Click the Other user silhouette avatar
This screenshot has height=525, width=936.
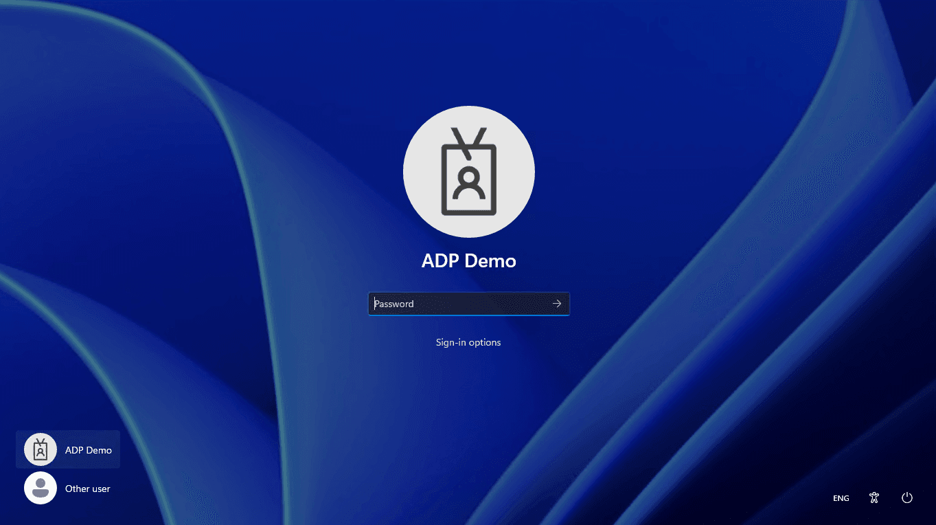tap(41, 488)
